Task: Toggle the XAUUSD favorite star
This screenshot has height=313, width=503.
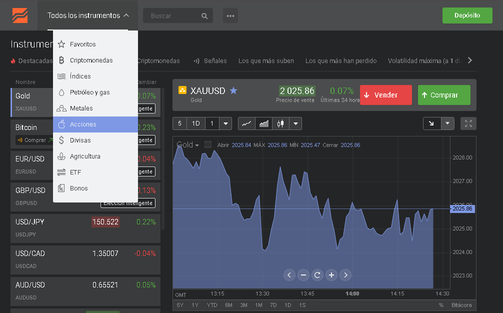Action: pos(233,90)
